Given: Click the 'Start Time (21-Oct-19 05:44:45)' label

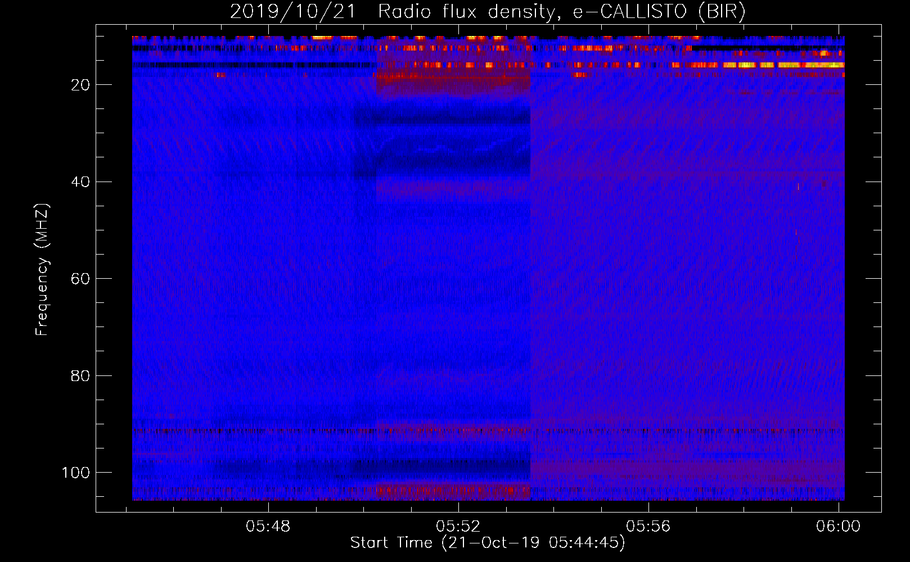Looking at the screenshot, I should [x=488, y=543].
